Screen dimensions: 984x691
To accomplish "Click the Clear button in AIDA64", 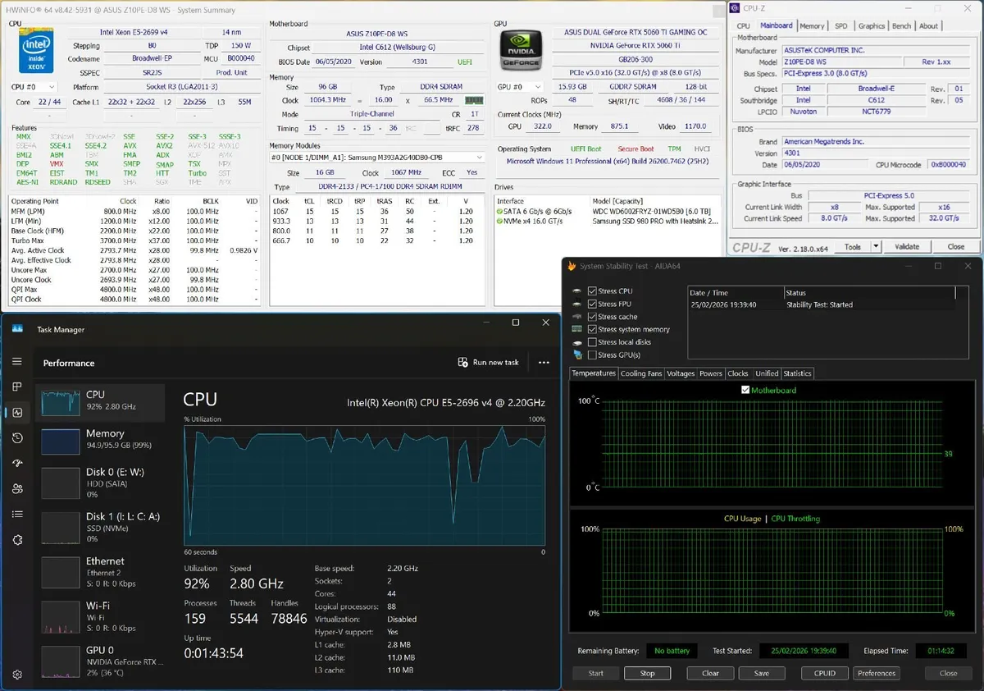I will click(711, 673).
